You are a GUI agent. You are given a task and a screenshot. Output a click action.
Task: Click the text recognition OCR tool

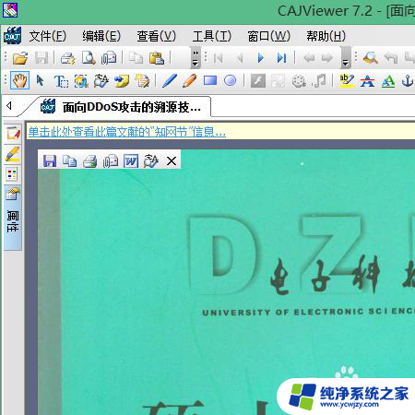coord(101,81)
